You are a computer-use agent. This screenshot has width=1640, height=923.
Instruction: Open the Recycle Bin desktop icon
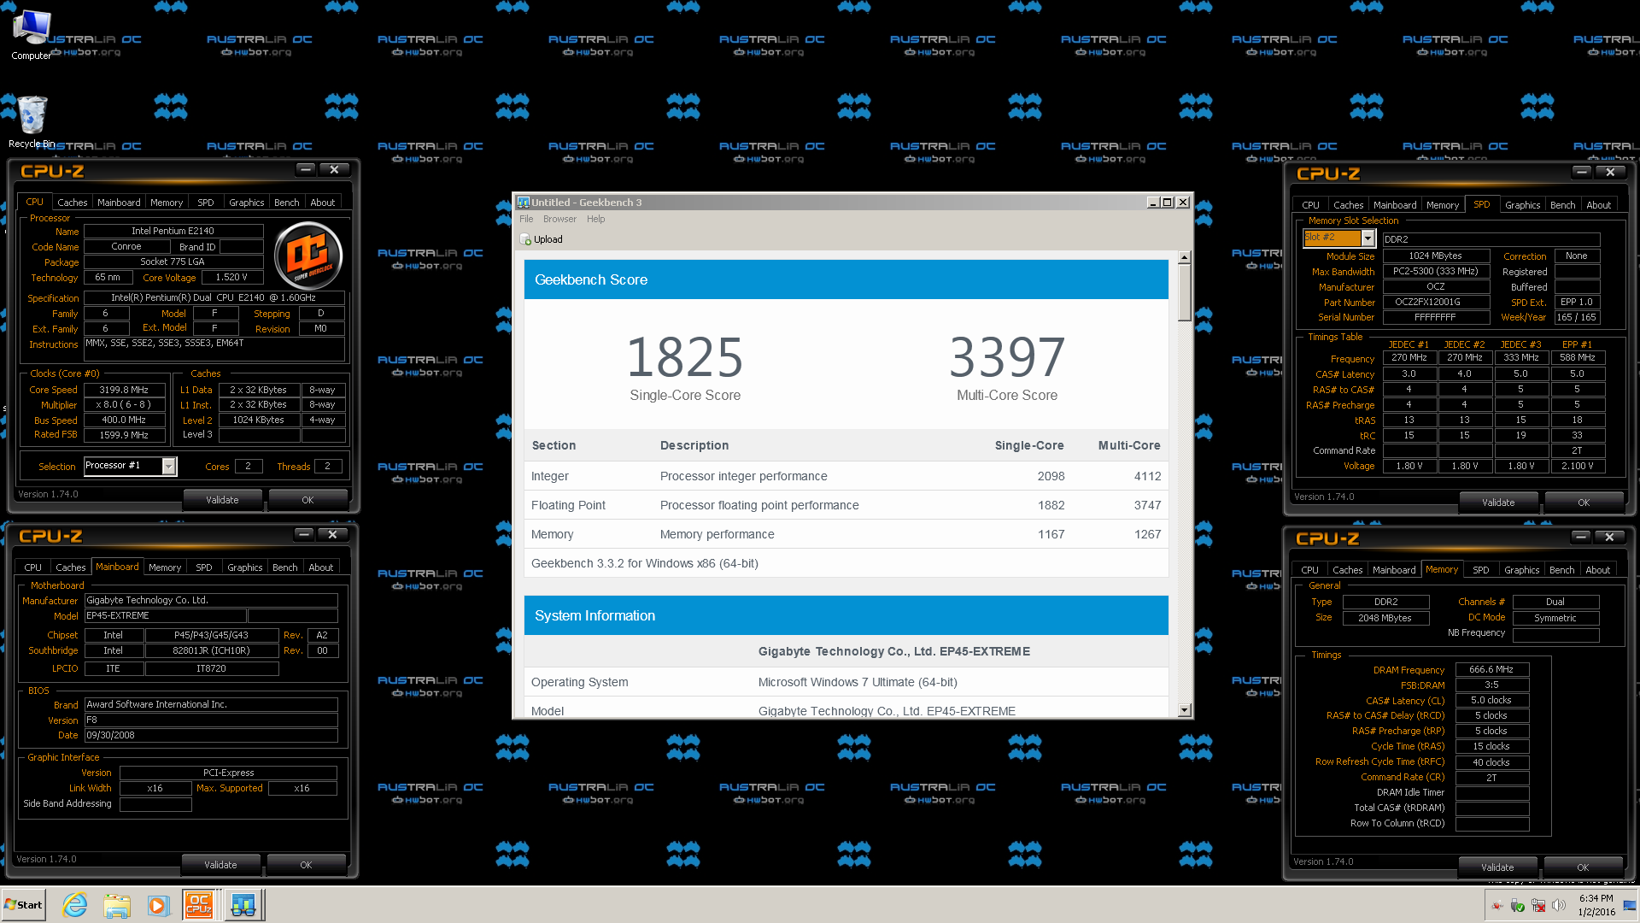click(32, 121)
